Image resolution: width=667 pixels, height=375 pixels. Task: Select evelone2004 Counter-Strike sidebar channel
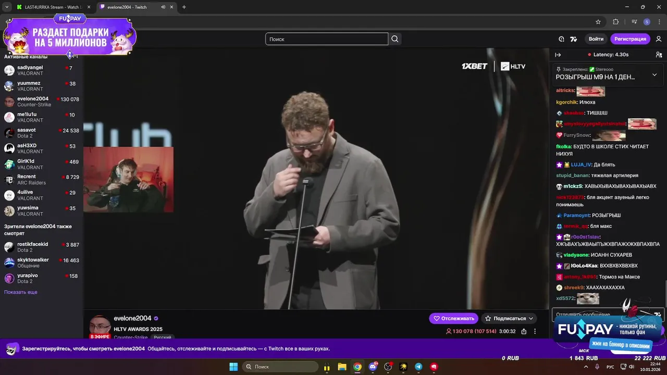[42, 102]
